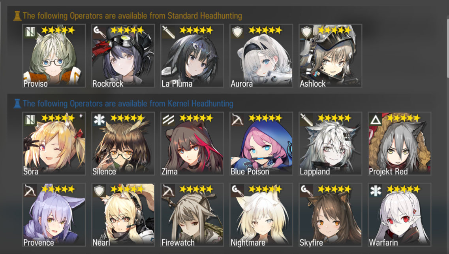Click the Vanguard class icon on Zima's card

pos(168,120)
